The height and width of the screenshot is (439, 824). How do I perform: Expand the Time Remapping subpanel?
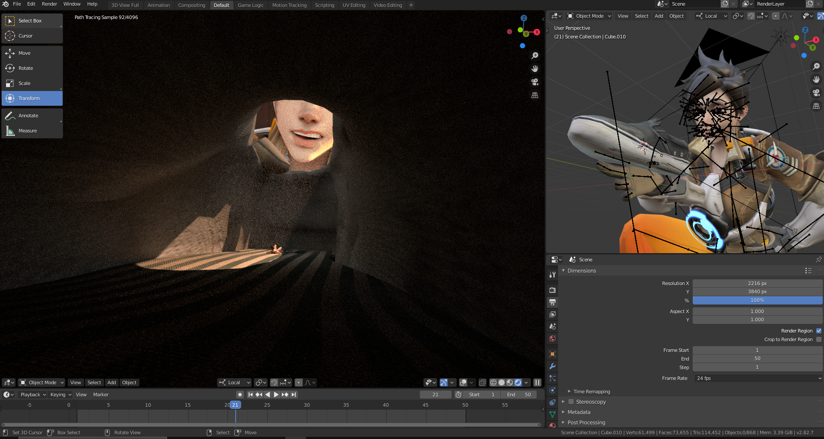pos(569,392)
